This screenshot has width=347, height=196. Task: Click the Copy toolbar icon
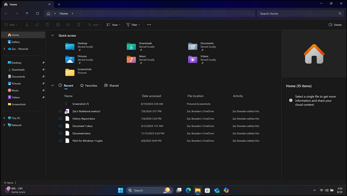point(37,25)
